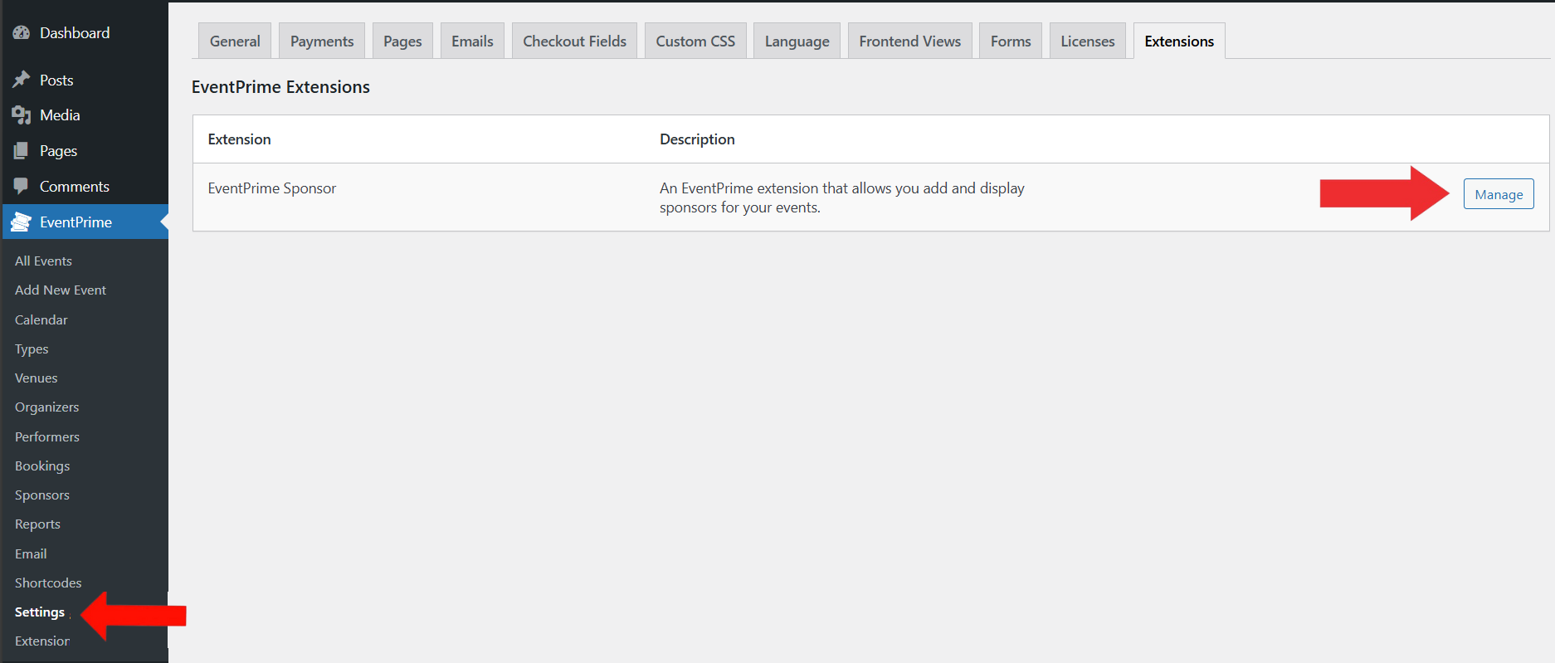Open All Events submenu item
This screenshot has height=663, width=1555.
43,261
